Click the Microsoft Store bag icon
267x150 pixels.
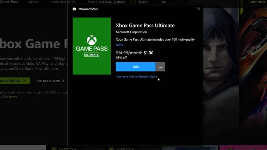pyautogui.click(x=74, y=9)
